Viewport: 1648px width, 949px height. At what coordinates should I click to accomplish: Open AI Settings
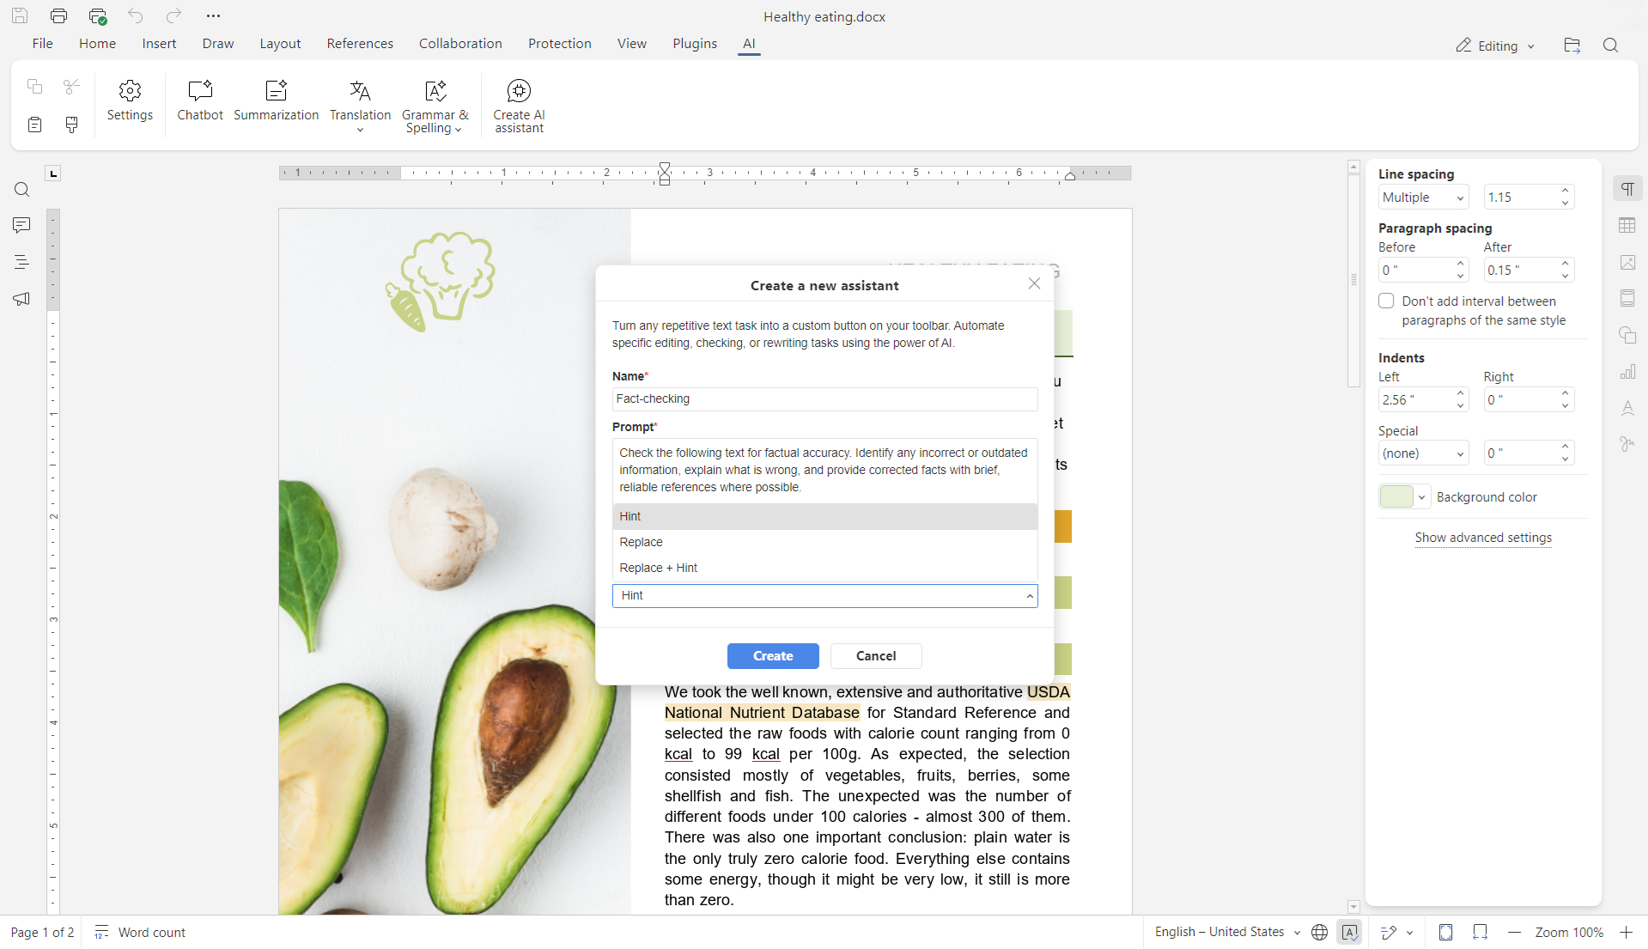130,103
